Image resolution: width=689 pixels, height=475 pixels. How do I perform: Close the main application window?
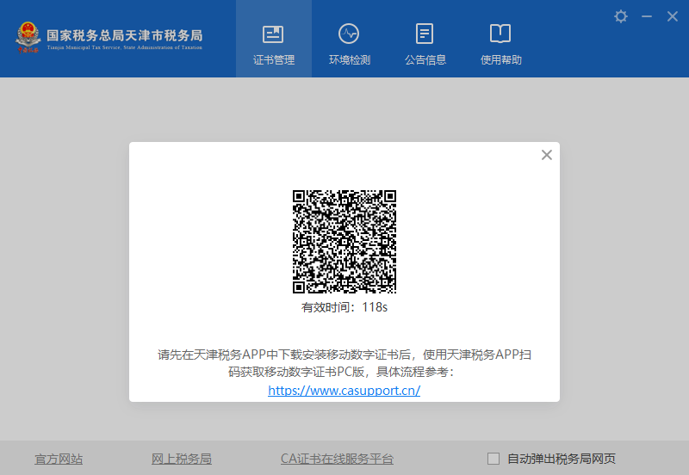click(x=672, y=16)
